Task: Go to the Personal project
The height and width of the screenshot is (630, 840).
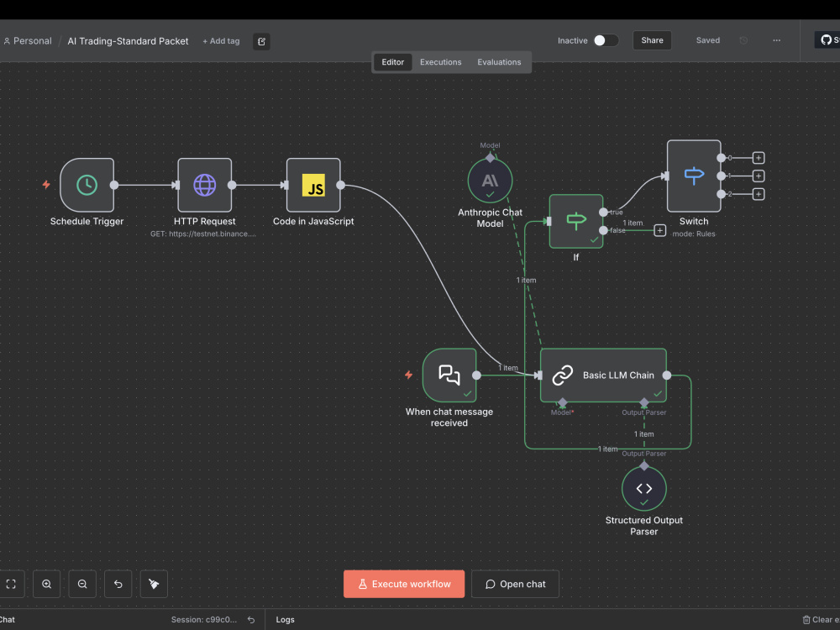Action: click(x=28, y=40)
